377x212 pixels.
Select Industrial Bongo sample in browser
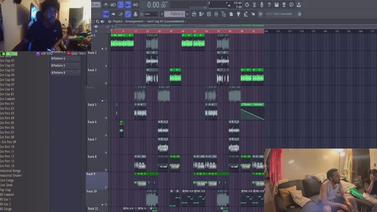click(x=10, y=171)
